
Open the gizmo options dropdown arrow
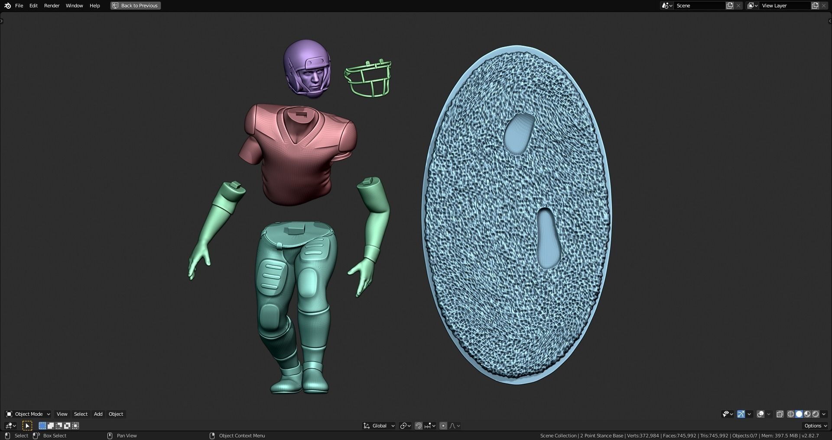(x=749, y=414)
